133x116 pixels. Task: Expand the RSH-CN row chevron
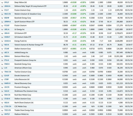(x=2, y=95)
